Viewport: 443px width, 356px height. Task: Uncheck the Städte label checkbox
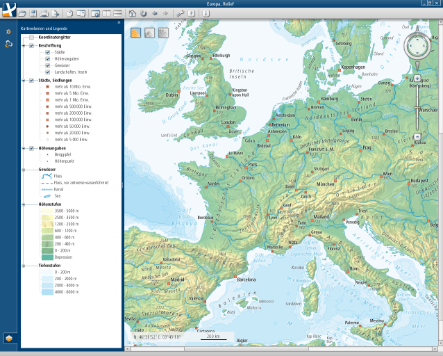47,52
